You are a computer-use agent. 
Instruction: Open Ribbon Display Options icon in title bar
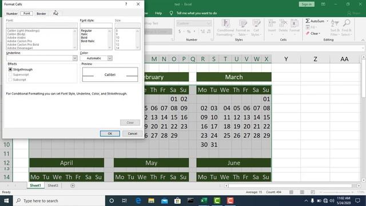point(323,4)
